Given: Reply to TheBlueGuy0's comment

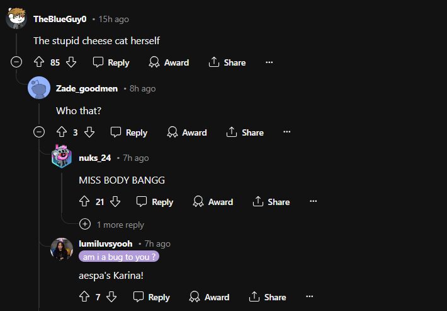Looking at the screenshot, I should point(111,62).
